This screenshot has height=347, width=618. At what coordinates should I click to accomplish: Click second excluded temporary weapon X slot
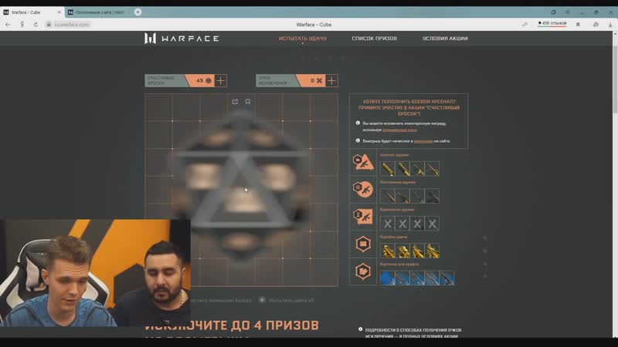pos(402,224)
